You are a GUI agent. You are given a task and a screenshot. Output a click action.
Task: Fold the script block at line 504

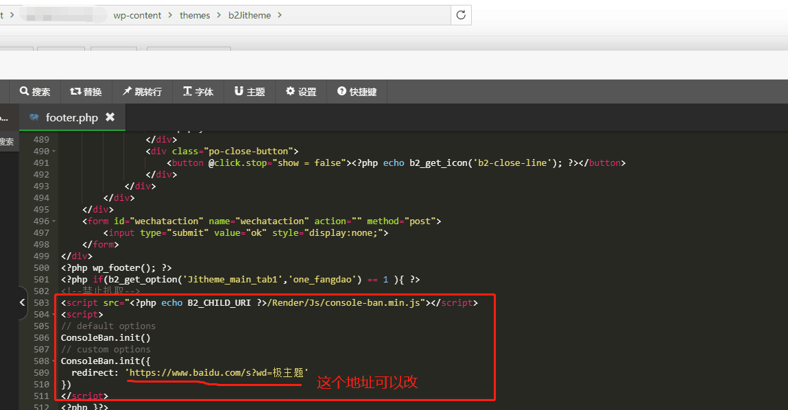(x=53, y=315)
